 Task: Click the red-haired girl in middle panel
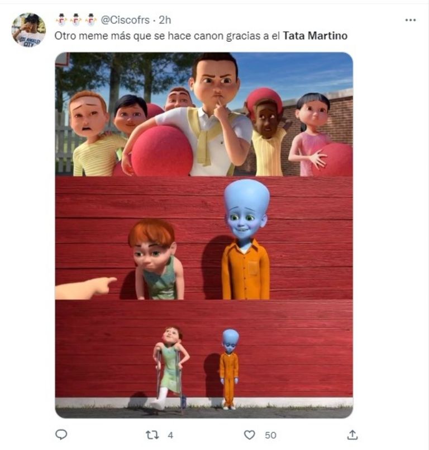(155, 259)
